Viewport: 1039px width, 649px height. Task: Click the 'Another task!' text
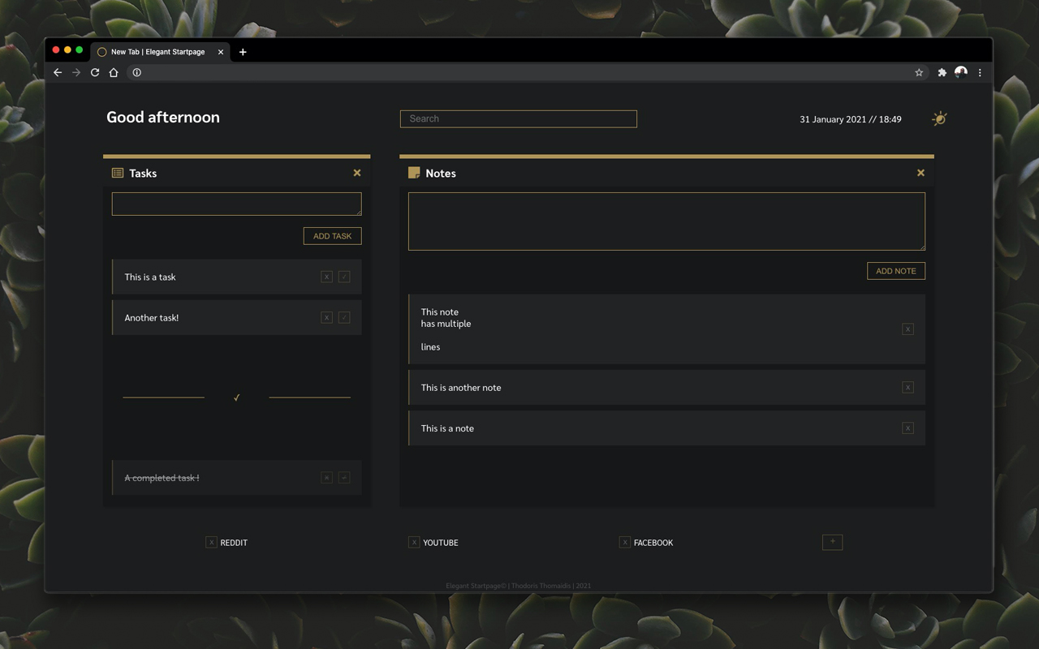coord(152,317)
